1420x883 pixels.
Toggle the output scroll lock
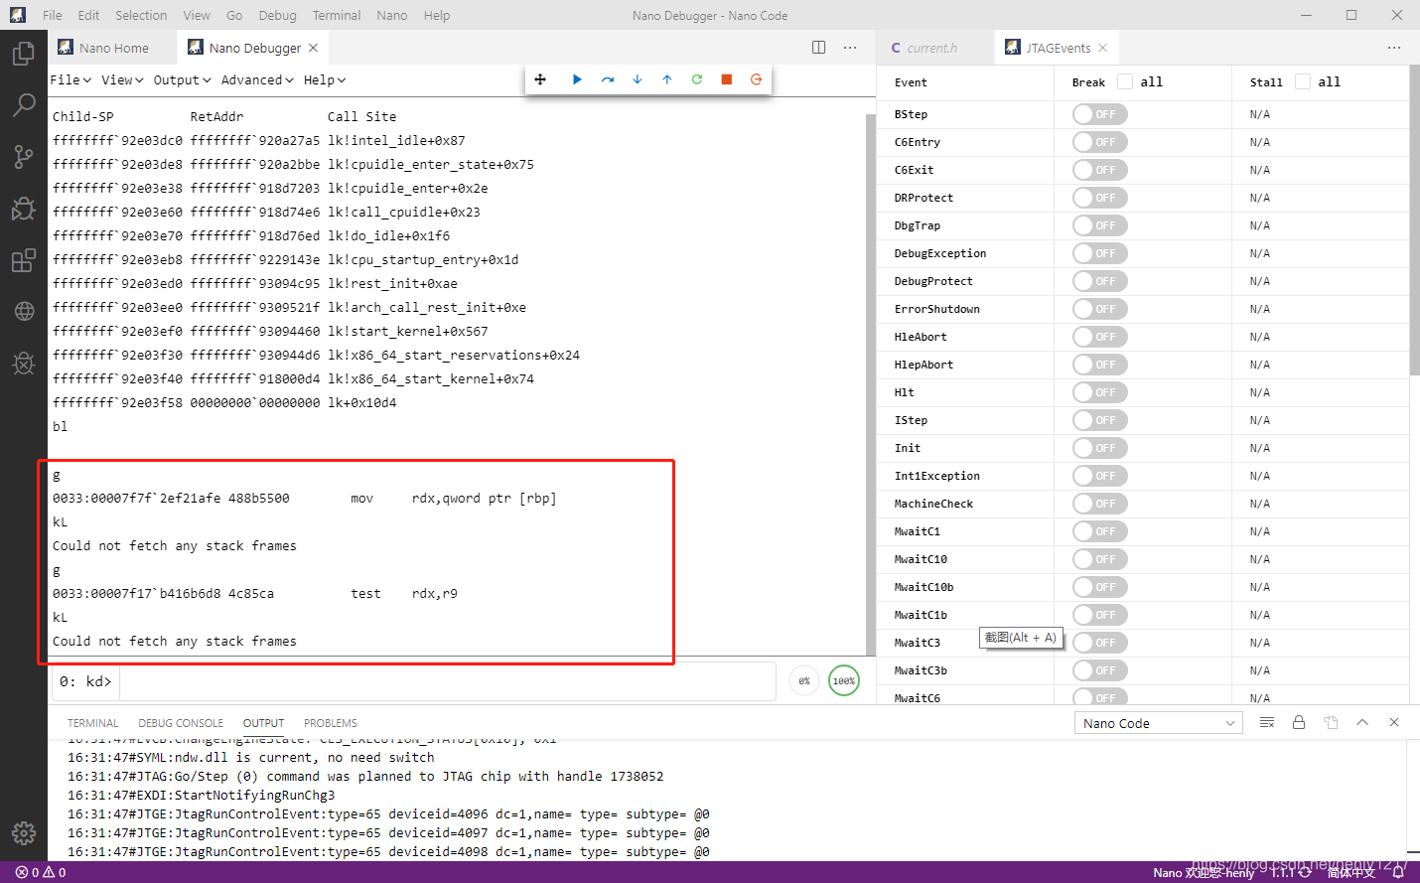[x=1299, y=722]
